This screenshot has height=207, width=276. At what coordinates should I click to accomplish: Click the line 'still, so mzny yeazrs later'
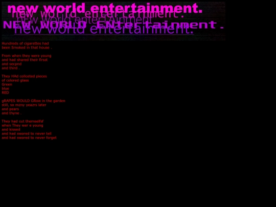24,105
